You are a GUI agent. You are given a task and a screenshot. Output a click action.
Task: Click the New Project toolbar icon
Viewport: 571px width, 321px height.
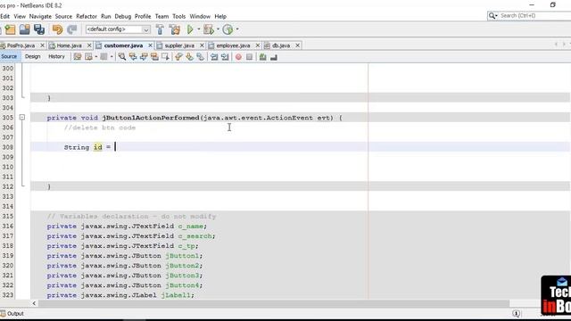[x=10, y=29]
